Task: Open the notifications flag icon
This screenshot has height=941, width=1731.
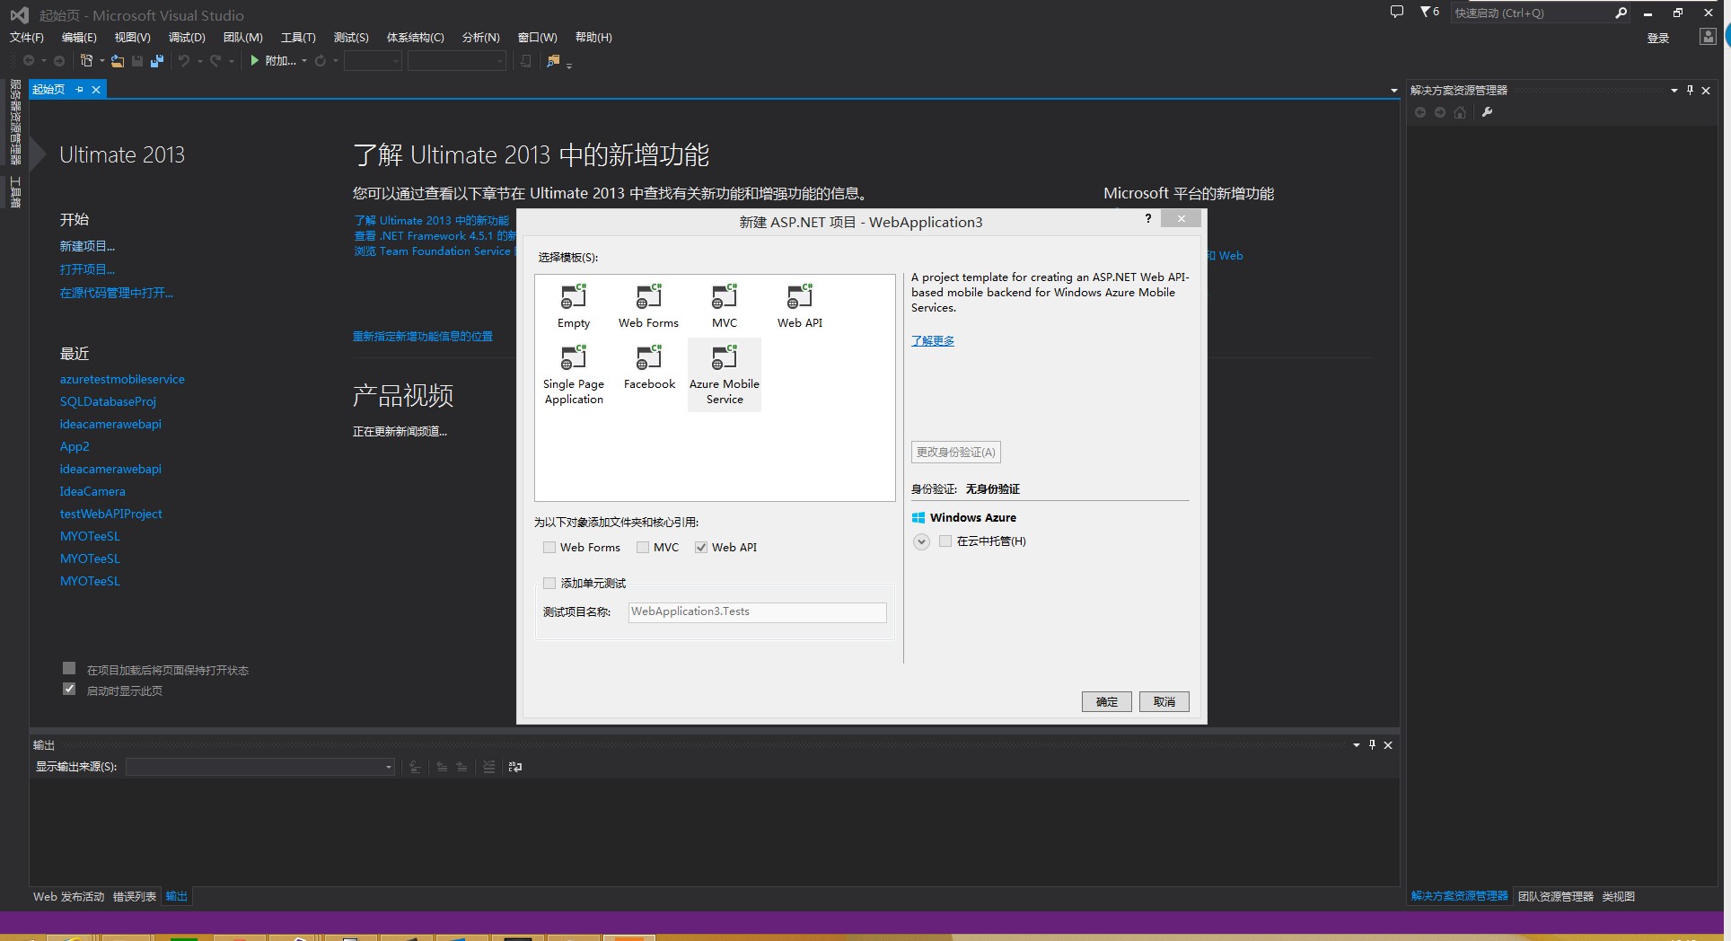Action: point(1425,13)
